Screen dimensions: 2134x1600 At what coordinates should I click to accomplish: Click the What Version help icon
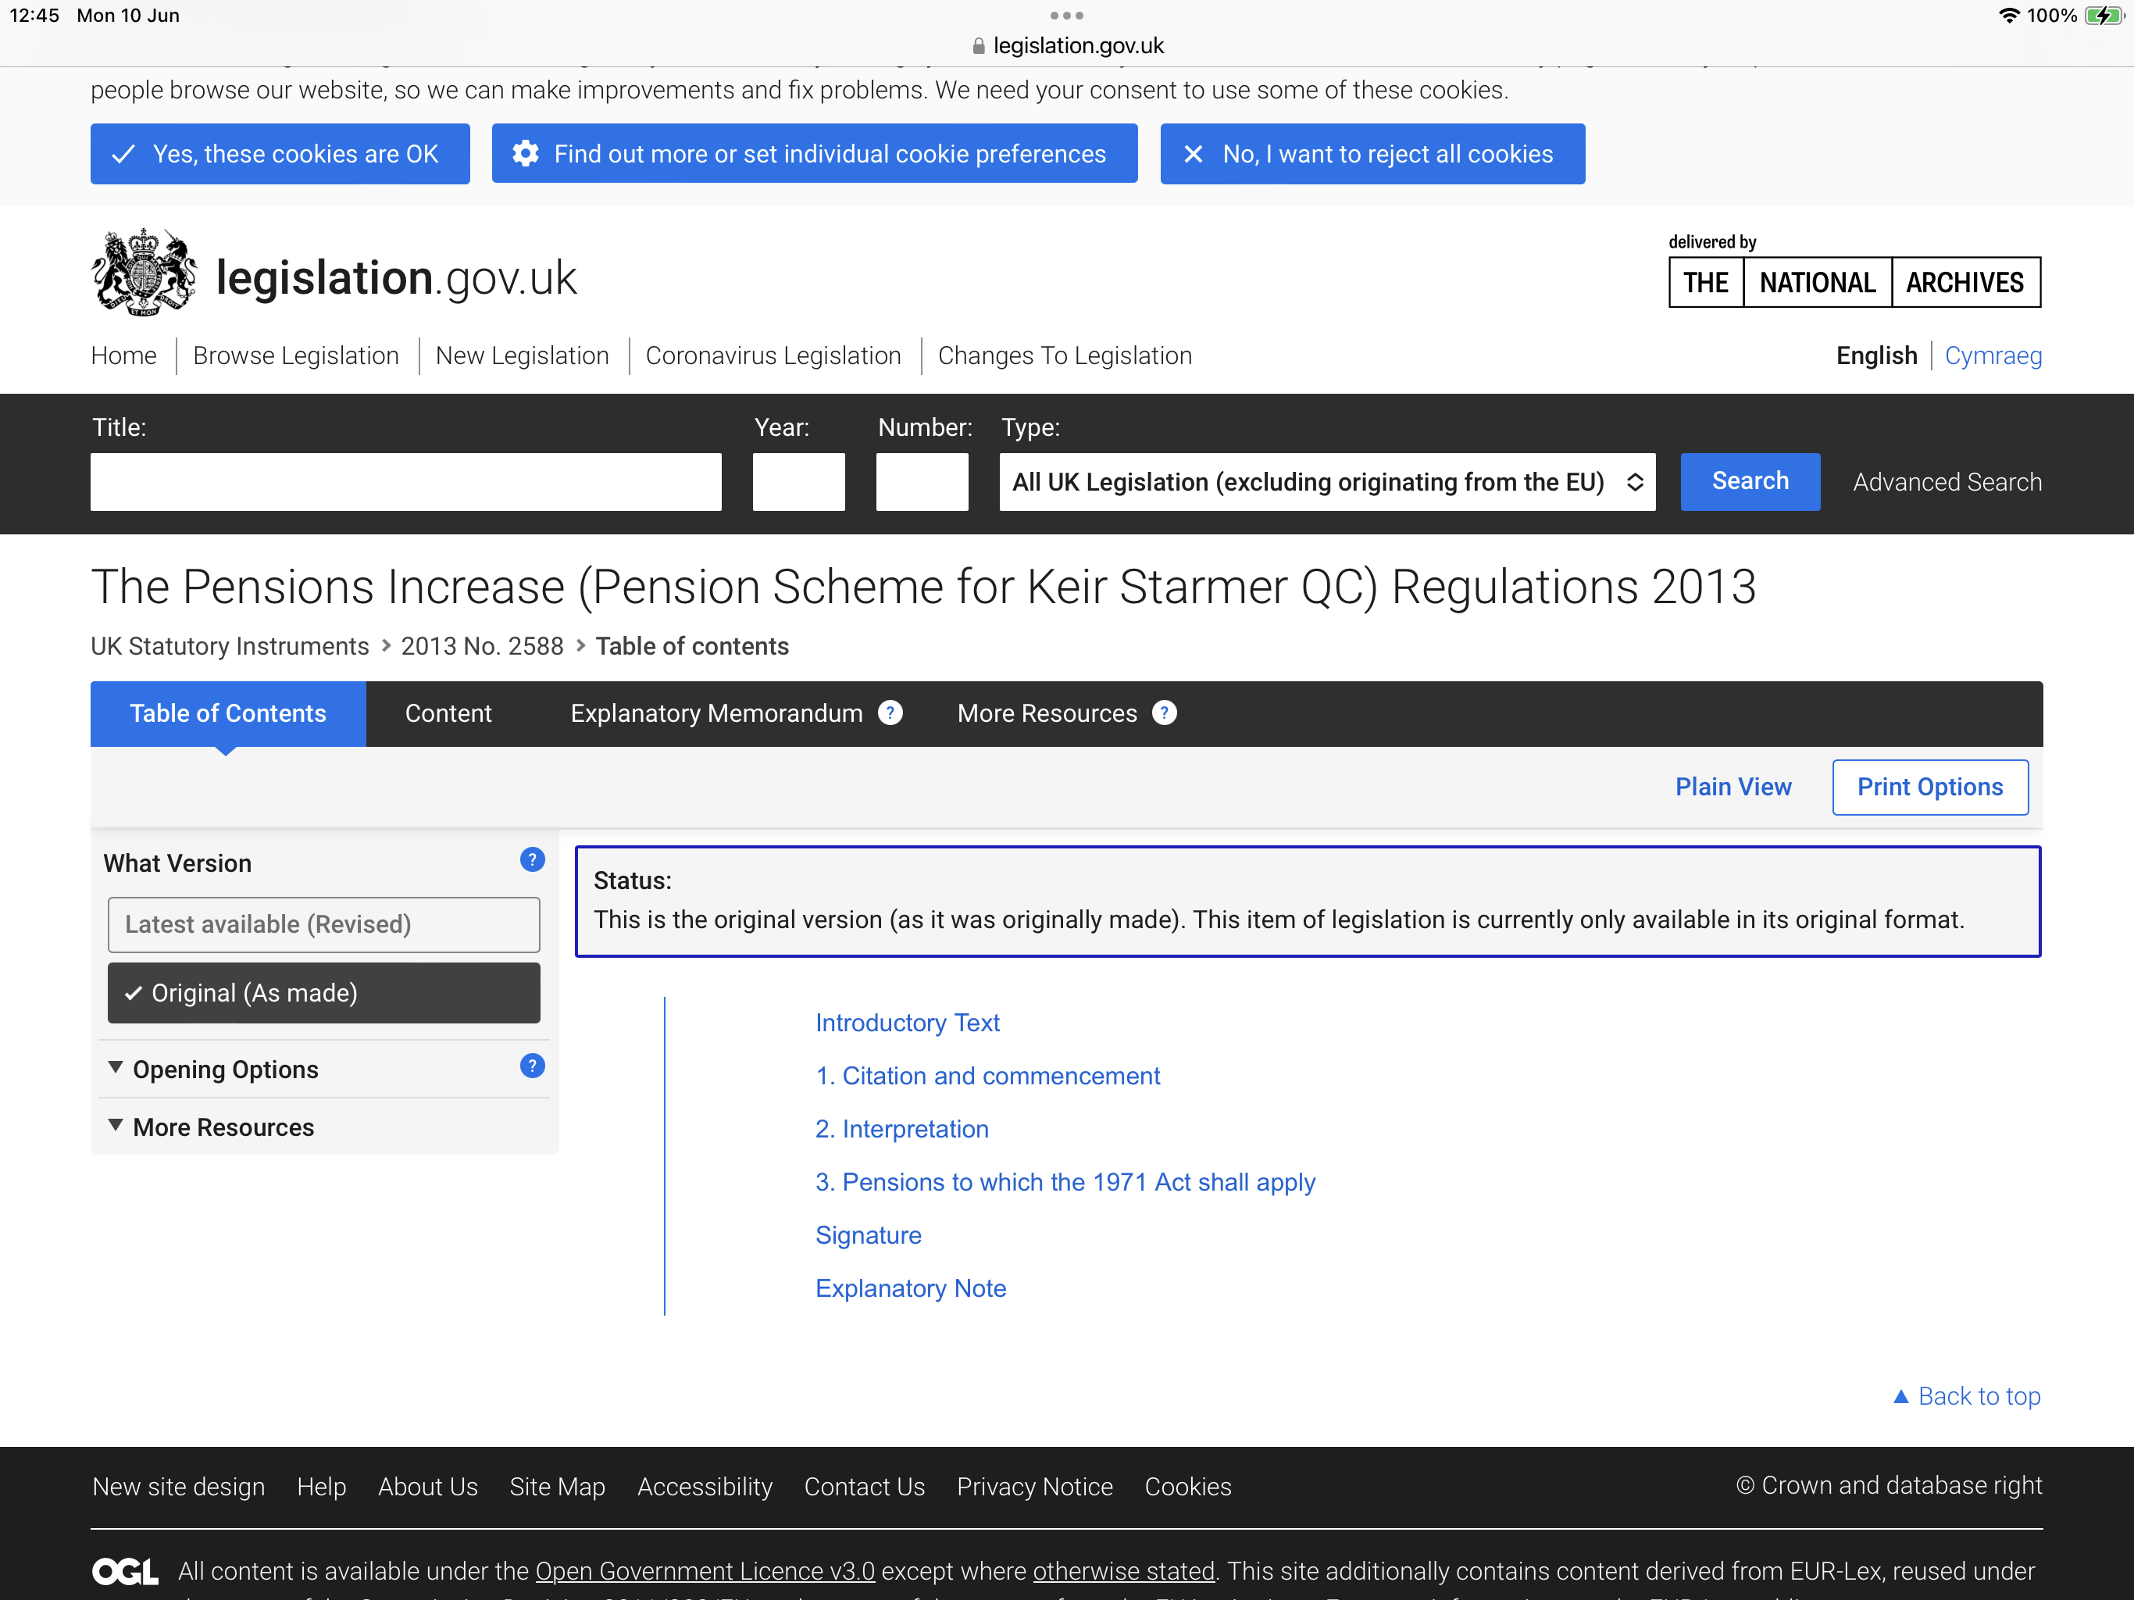[x=532, y=860]
